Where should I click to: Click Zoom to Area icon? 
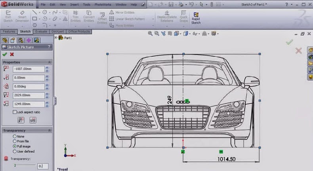coord(157,34)
